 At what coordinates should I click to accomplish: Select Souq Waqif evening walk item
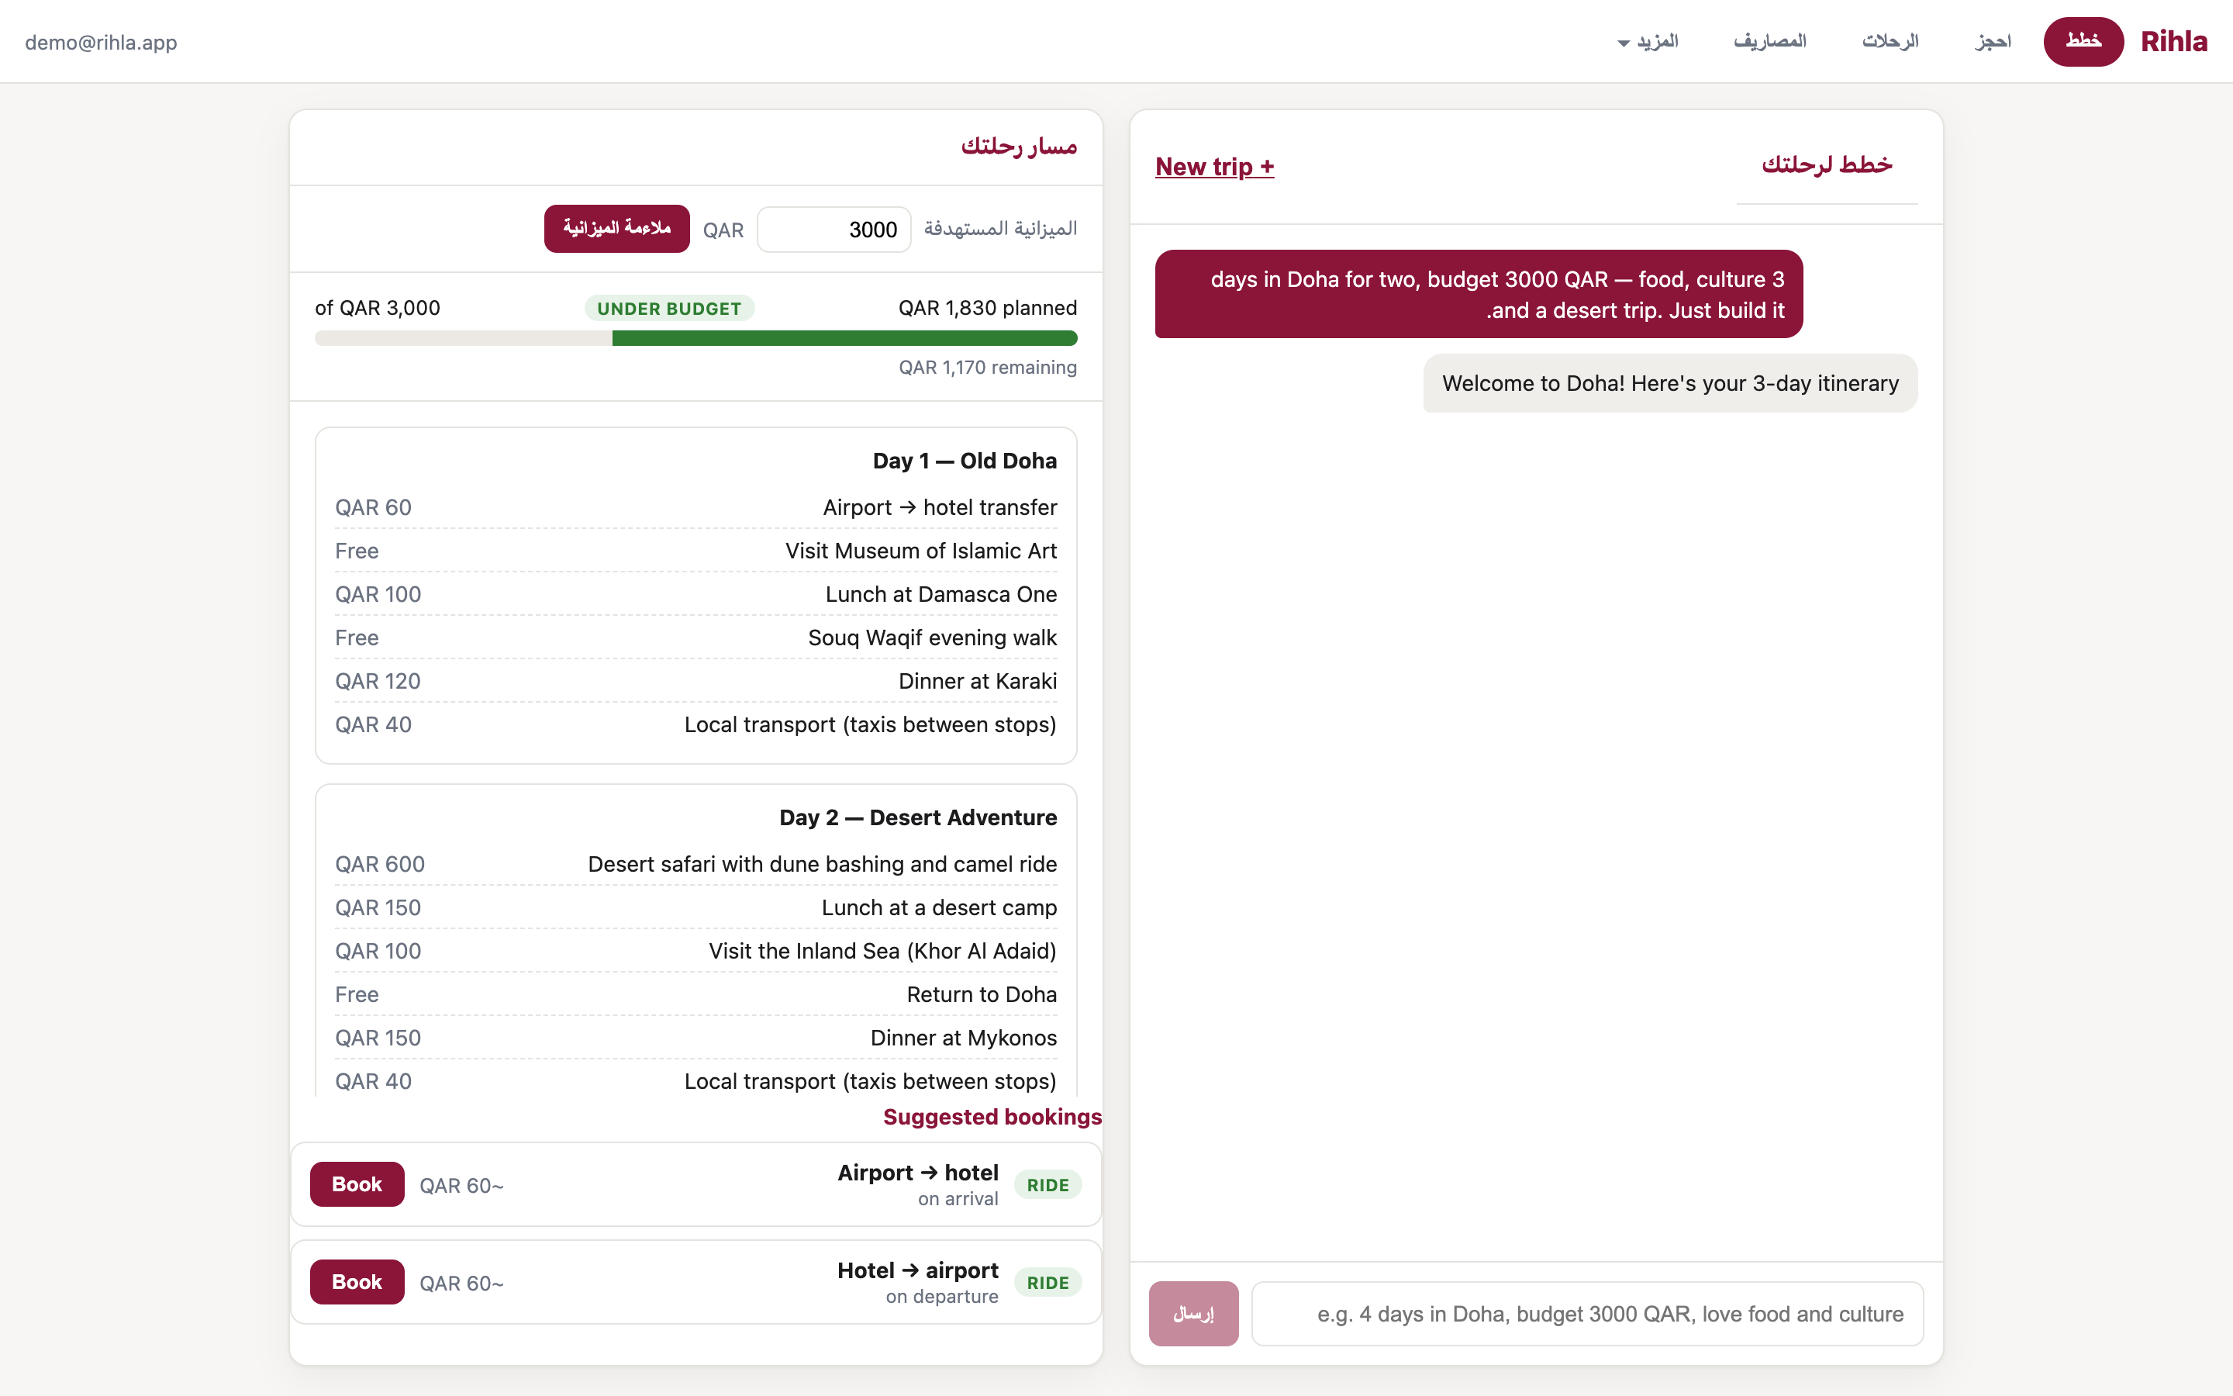(x=695, y=637)
